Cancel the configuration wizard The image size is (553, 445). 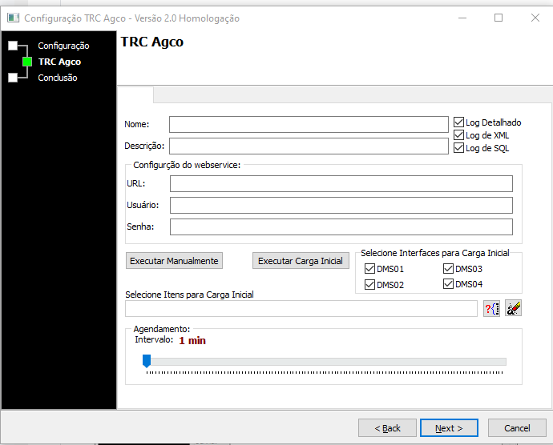click(517, 427)
